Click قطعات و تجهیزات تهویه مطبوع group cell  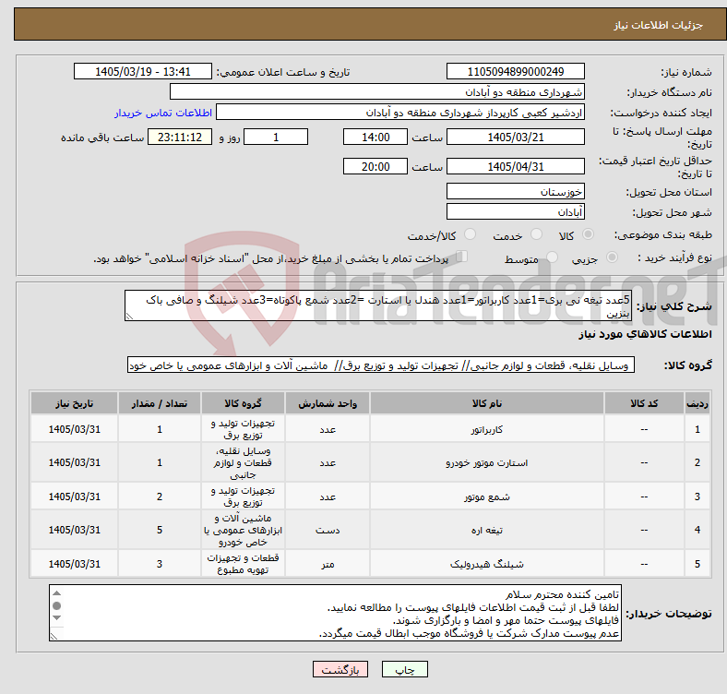coord(243,564)
